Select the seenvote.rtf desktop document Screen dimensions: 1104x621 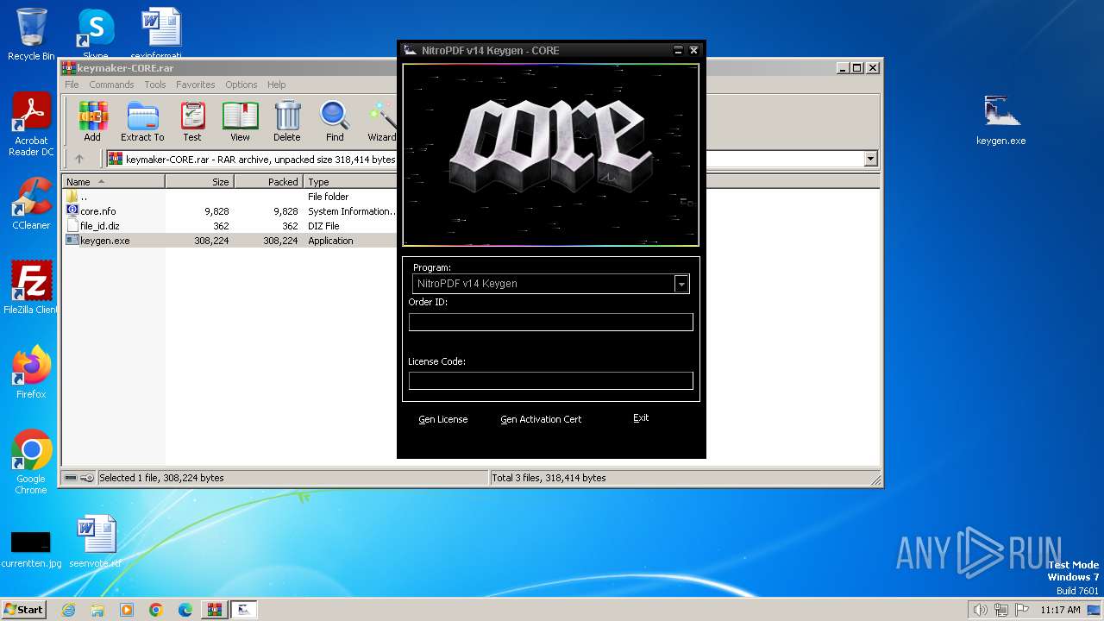pos(95,542)
